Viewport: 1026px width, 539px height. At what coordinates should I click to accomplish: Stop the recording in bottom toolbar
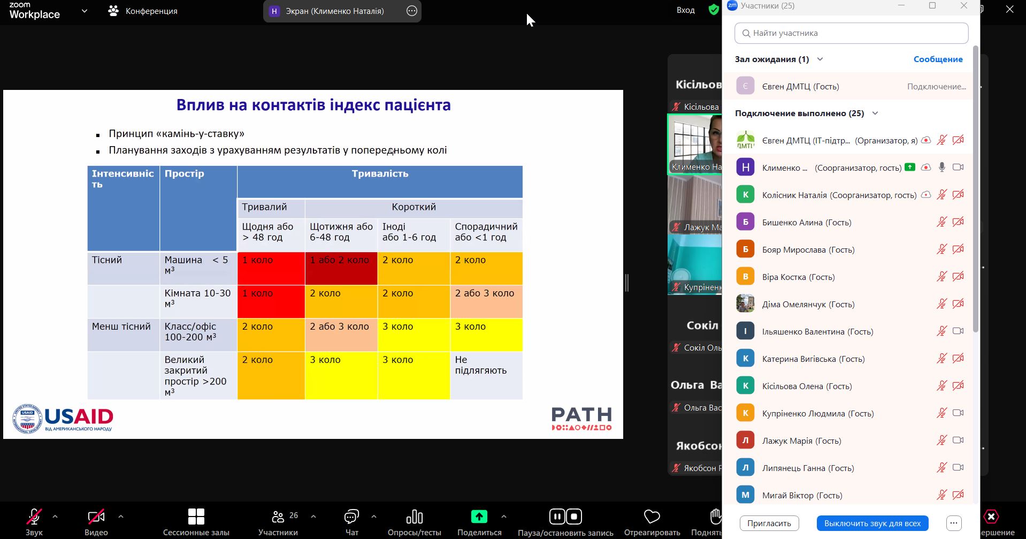coord(574,517)
